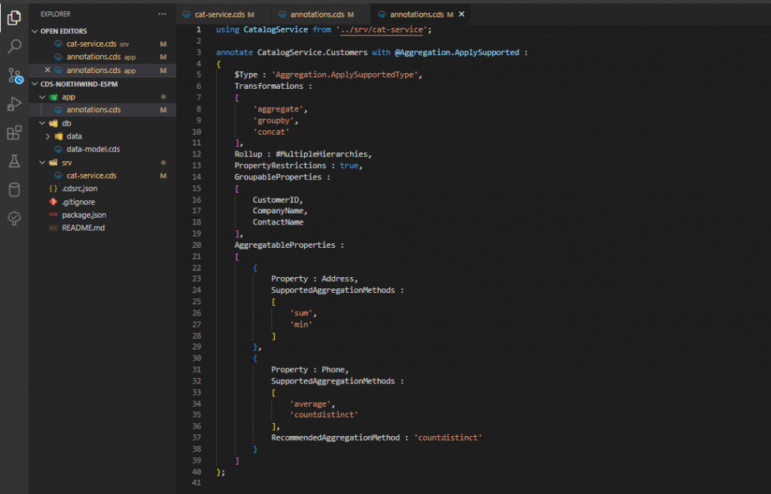Open package.json file
Screen dimensions: 771x494
click(102, 215)
